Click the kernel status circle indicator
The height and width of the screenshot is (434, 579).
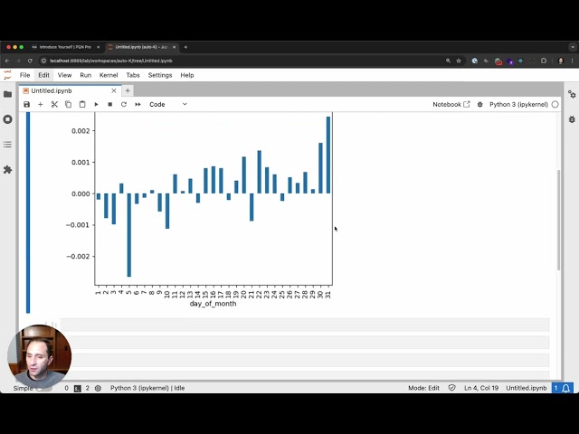coord(555,105)
